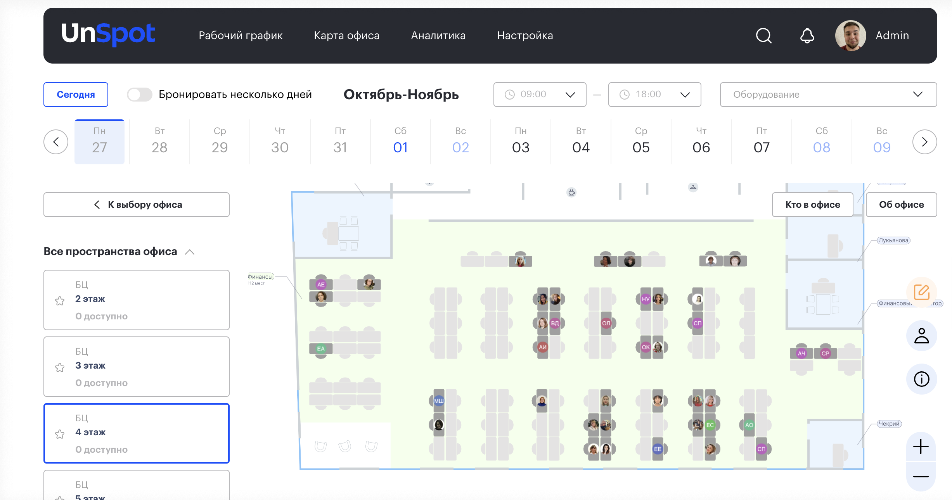The height and width of the screenshot is (500, 952).
Task: Select date Вт 04 in calendar
Action: [x=581, y=142]
